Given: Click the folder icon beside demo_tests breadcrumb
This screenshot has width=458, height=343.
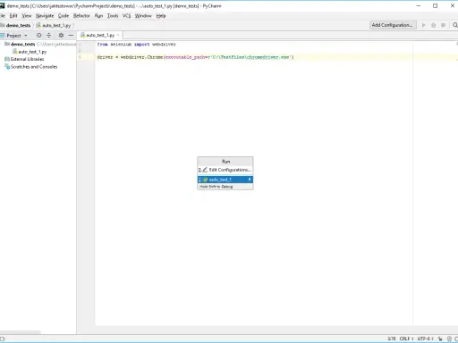Looking at the screenshot, I should [2, 25].
